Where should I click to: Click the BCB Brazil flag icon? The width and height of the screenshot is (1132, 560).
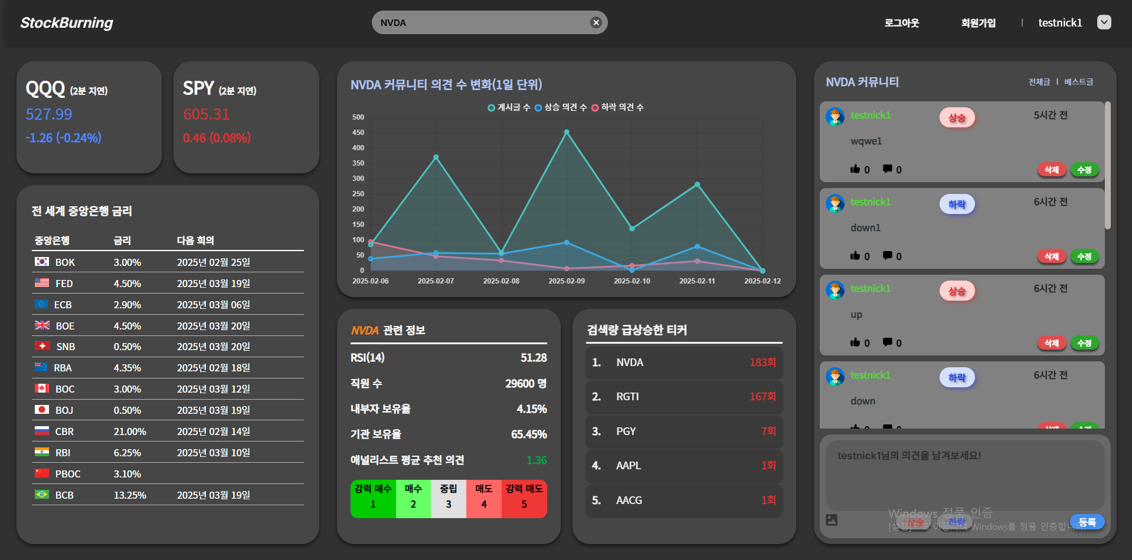42,495
